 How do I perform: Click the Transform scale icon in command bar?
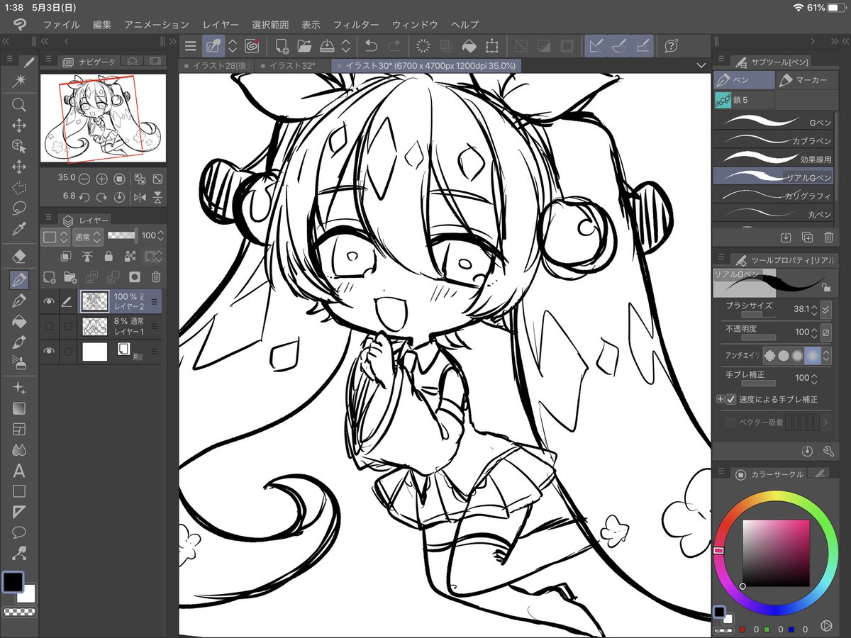[x=491, y=46]
